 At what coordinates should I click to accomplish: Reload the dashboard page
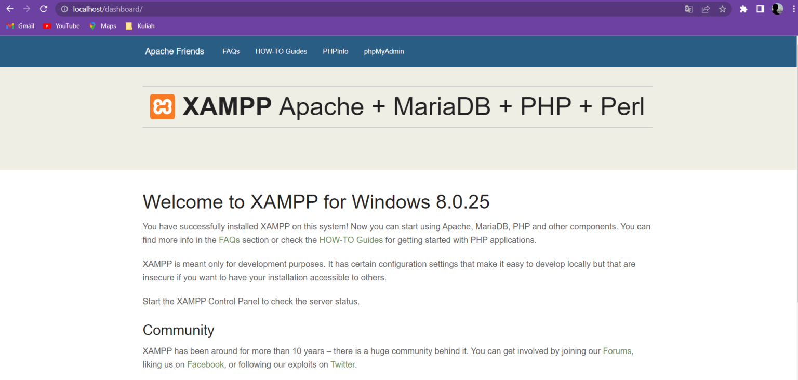point(44,9)
